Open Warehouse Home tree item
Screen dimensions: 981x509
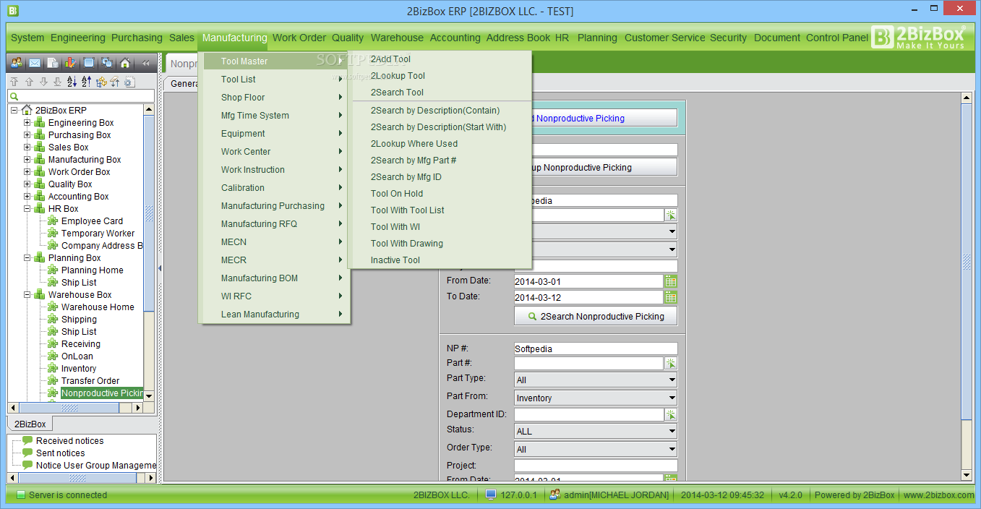click(x=98, y=307)
